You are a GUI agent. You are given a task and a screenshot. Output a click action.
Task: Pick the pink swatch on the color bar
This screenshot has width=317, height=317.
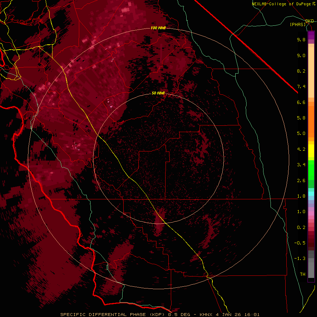point(311,213)
